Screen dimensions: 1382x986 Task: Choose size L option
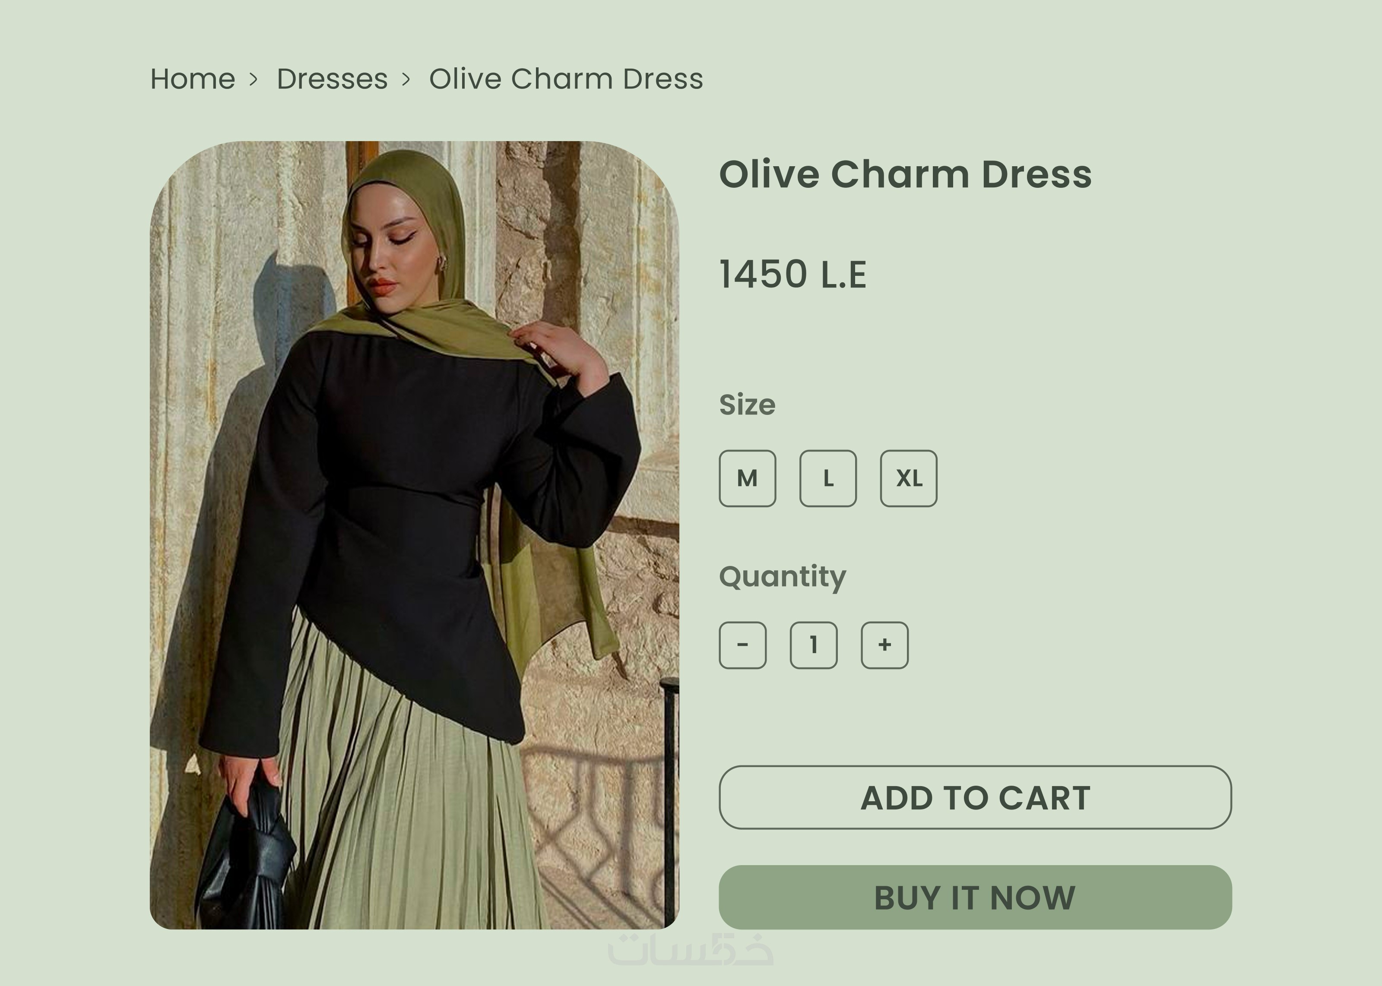click(x=827, y=478)
